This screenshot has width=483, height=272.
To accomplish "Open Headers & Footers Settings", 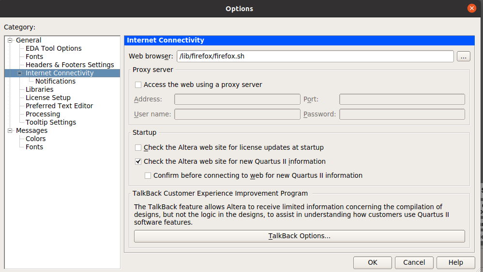I will pos(70,65).
